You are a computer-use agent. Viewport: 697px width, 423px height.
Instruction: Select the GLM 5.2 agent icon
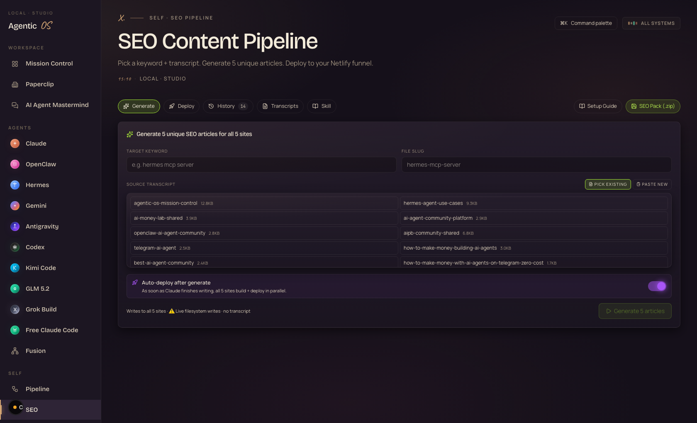[x=15, y=289]
